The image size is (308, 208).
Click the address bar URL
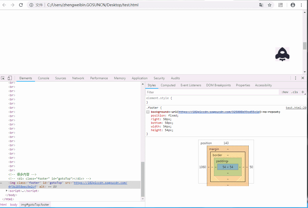click(x=93, y=5)
